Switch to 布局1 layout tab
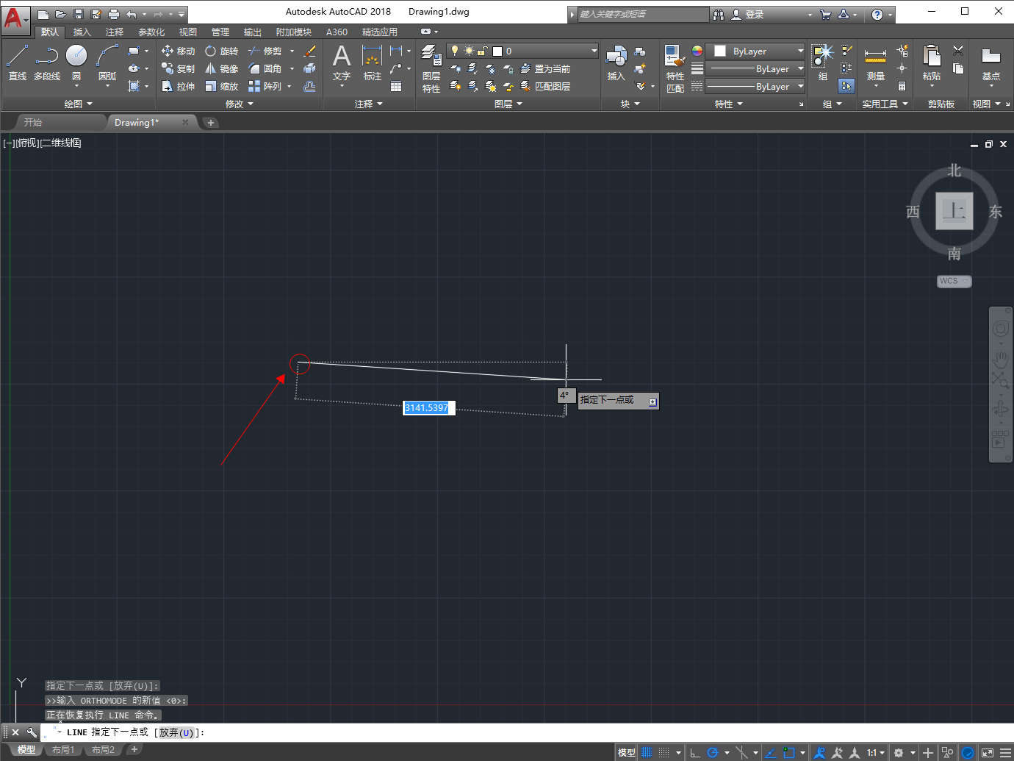This screenshot has width=1014, height=761. [63, 750]
